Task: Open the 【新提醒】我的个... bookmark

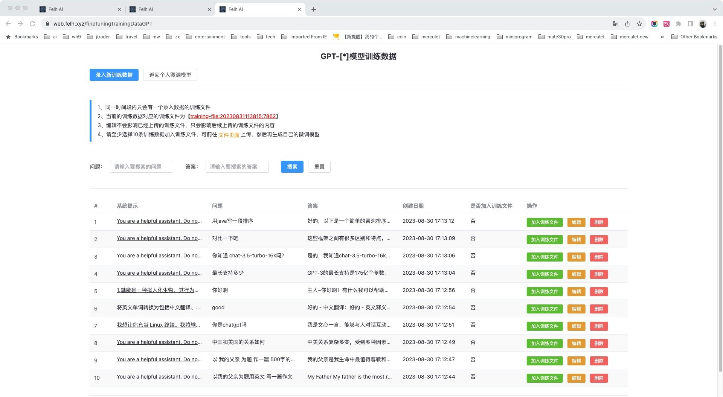Action: [358, 37]
